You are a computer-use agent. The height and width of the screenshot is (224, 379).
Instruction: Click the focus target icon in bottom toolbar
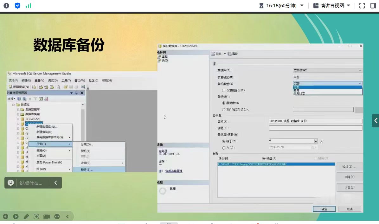coord(36,216)
